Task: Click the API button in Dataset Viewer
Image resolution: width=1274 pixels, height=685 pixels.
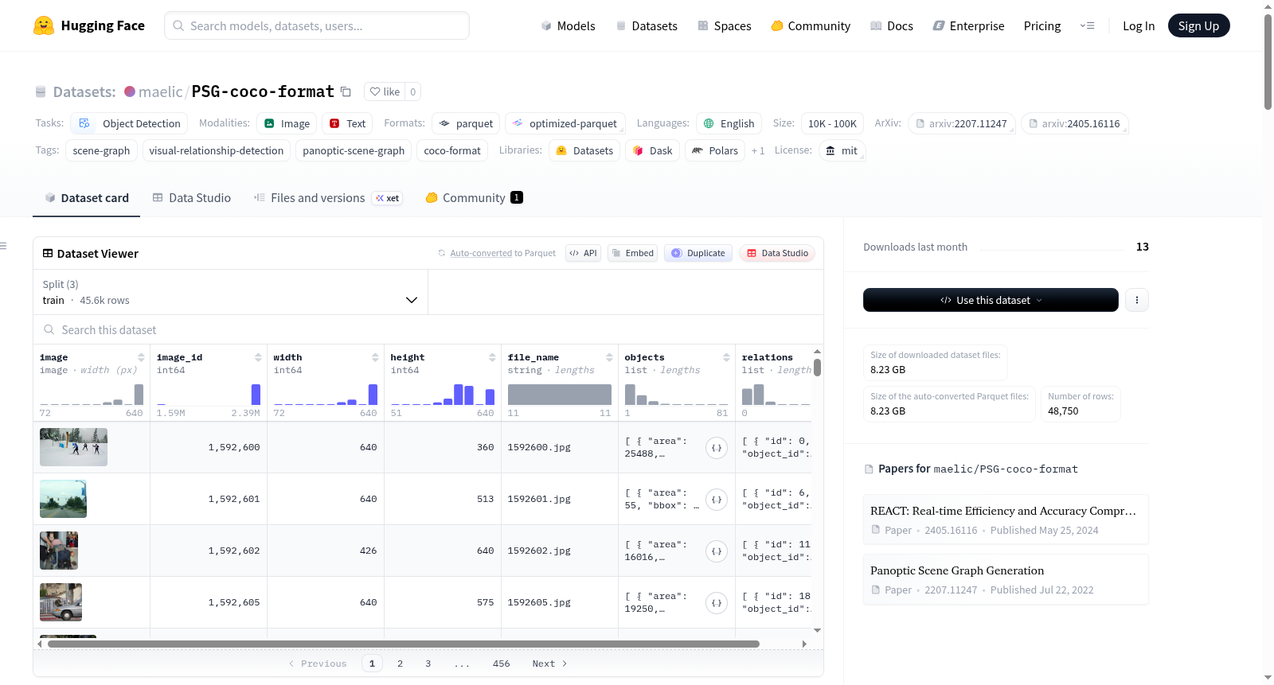Action: click(x=583, y=253)
